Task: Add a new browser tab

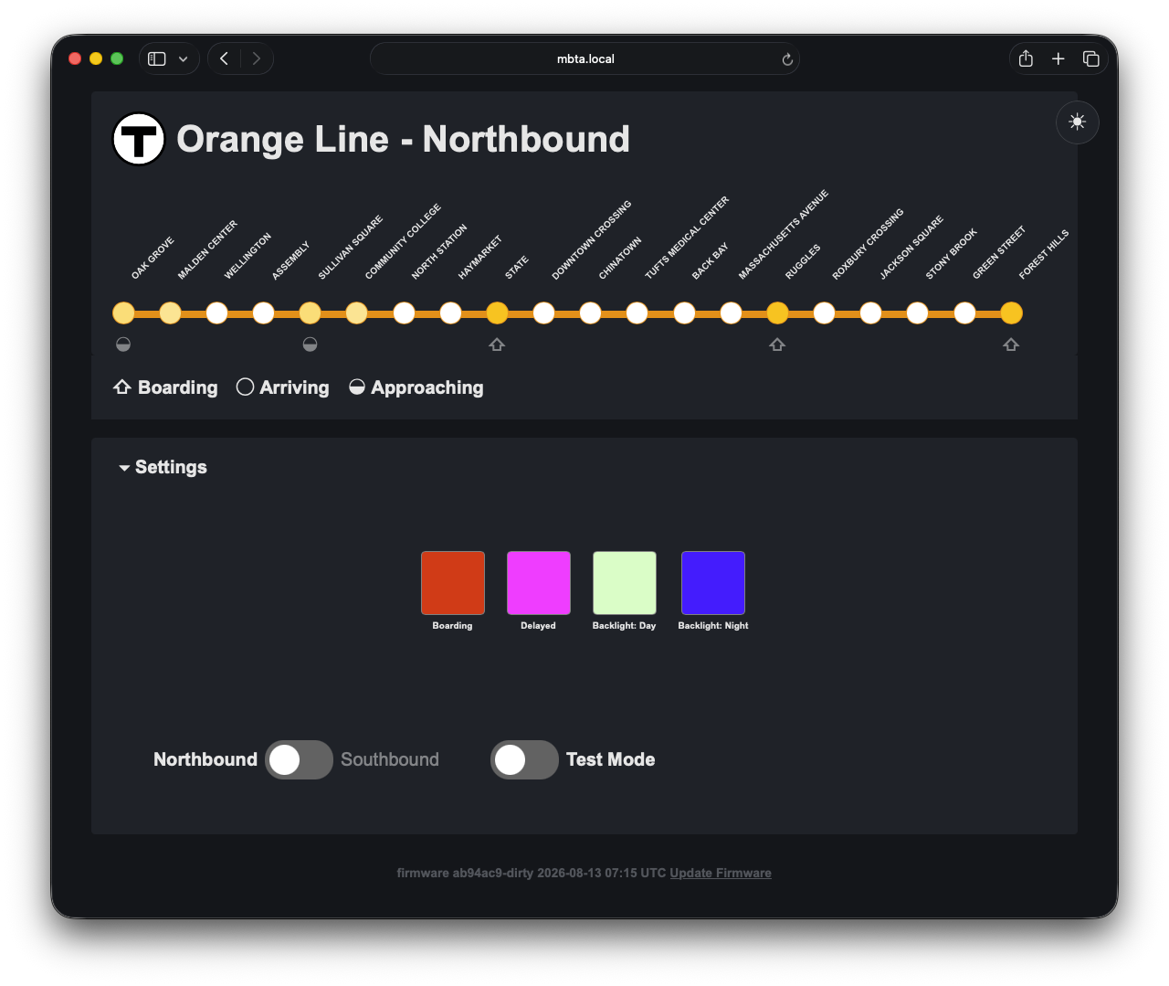Action: click(1058, 58)
